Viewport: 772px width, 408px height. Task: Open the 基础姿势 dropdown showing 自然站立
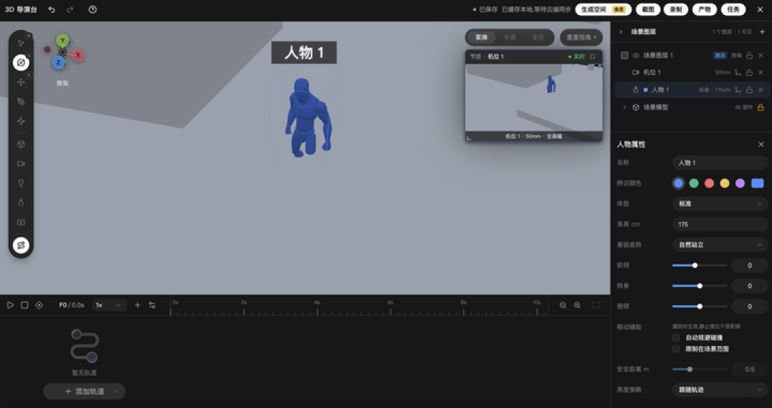click(720, 245)
